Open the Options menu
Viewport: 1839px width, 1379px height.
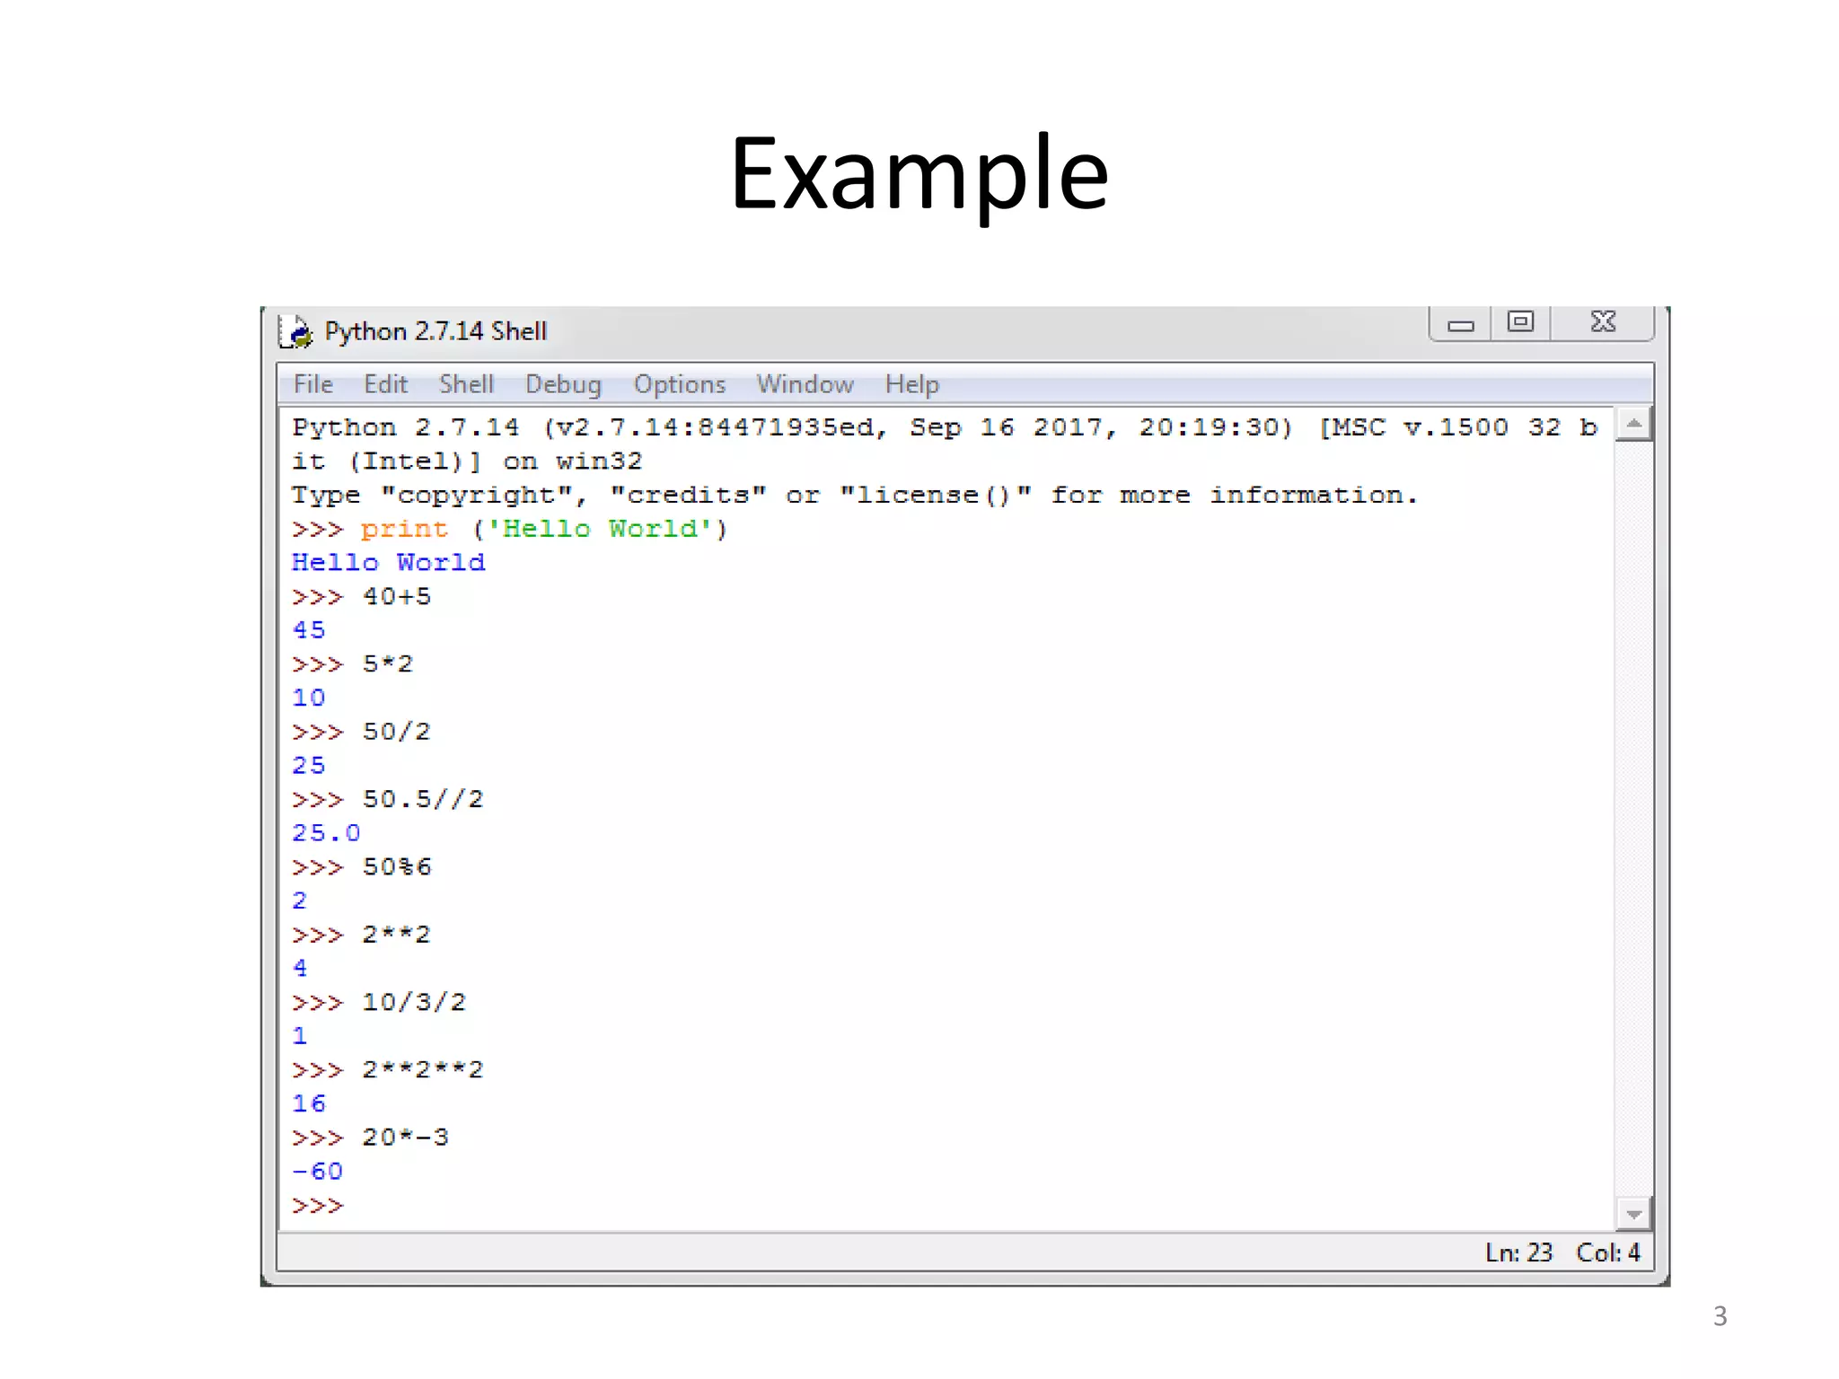coord(679,384)
